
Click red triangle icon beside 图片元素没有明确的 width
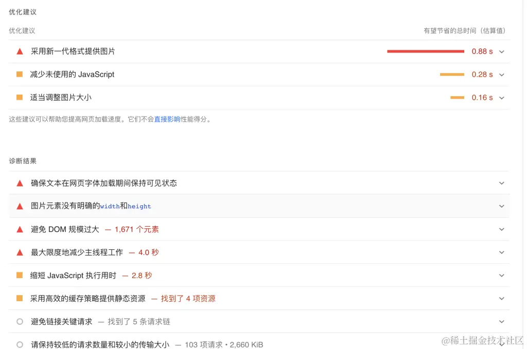[20, 207]
